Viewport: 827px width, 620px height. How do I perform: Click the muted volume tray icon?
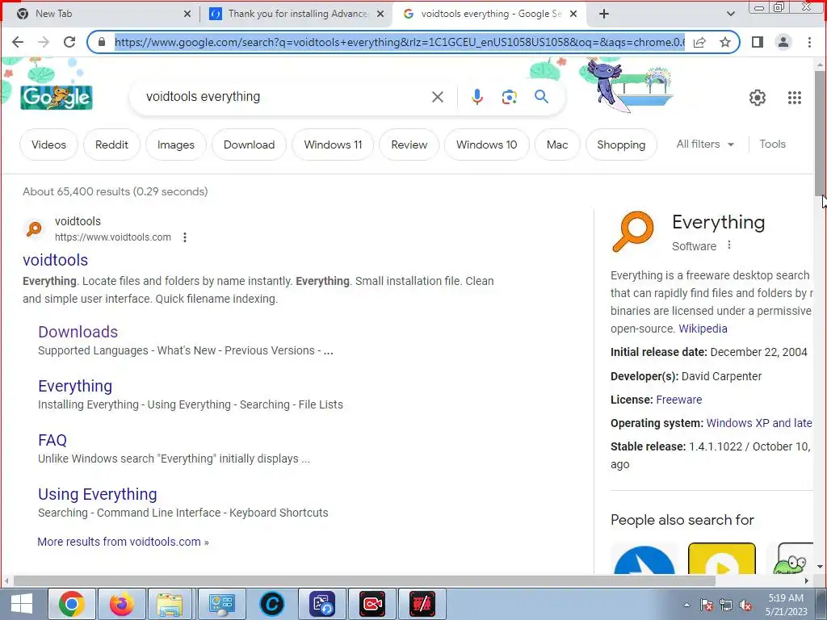point(745,605)
